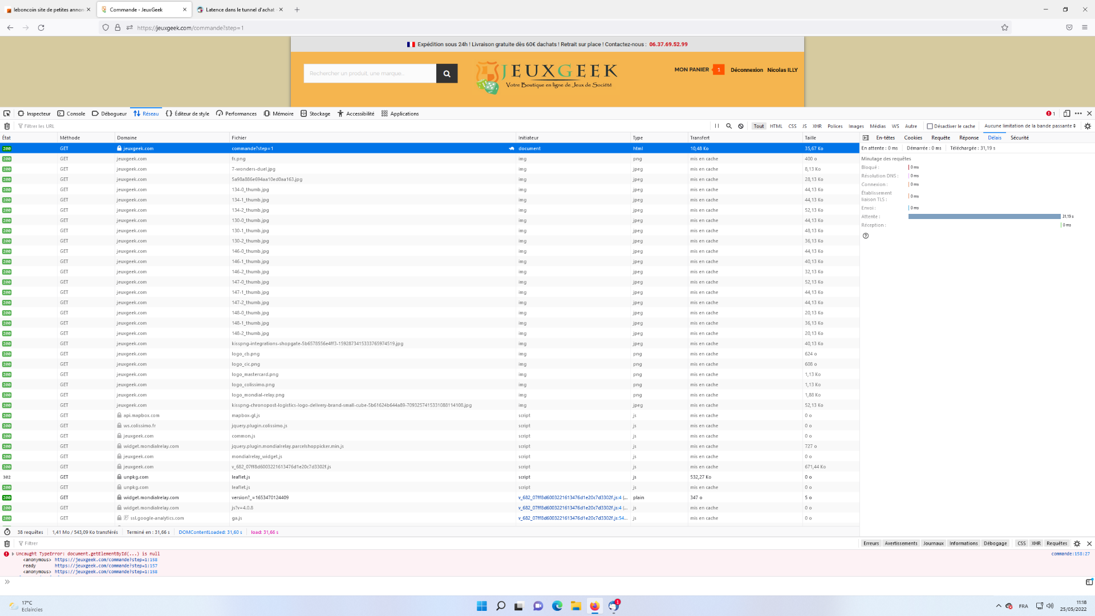Open the Réponse details tab
This screenshot has height=616, width=1095.
click(x=969, y=137)
